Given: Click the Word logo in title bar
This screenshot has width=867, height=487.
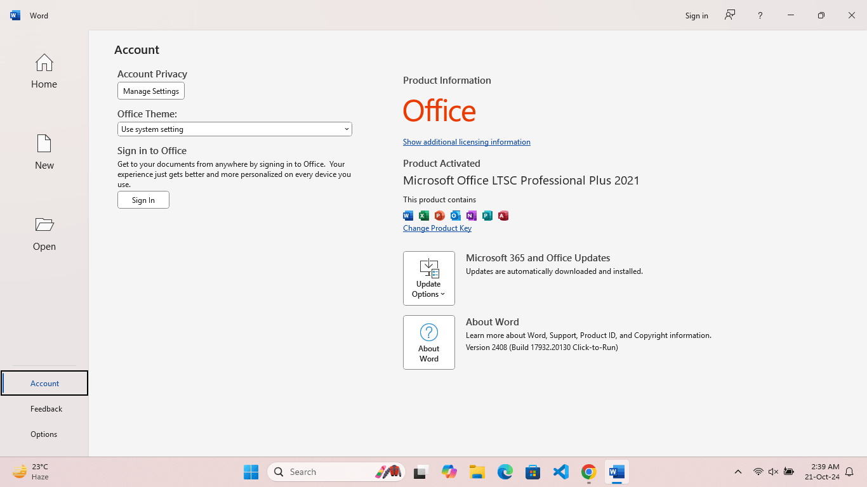Looking at the screenshot, I should coord(15,15).
